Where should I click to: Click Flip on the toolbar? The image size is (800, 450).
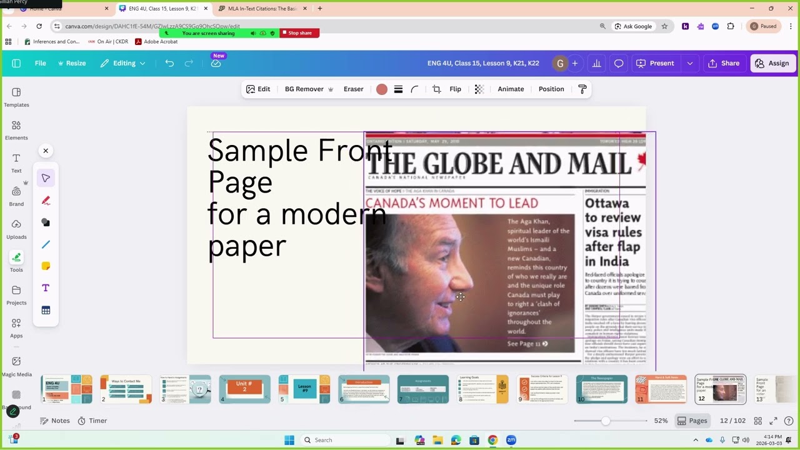coord(456,89)
